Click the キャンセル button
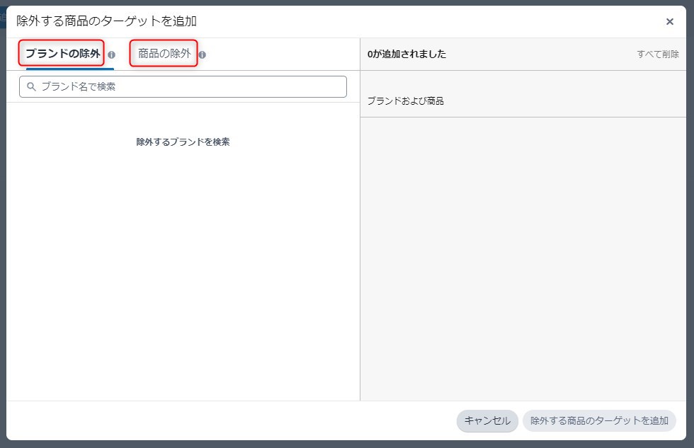694x448 pixels. (x=487, y=420)
